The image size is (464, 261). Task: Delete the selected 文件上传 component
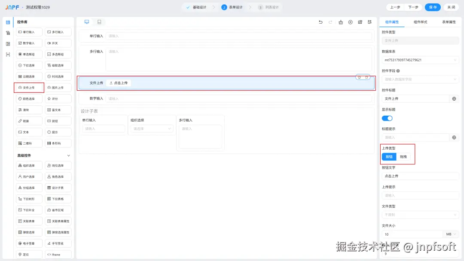[x=367, y=77]
